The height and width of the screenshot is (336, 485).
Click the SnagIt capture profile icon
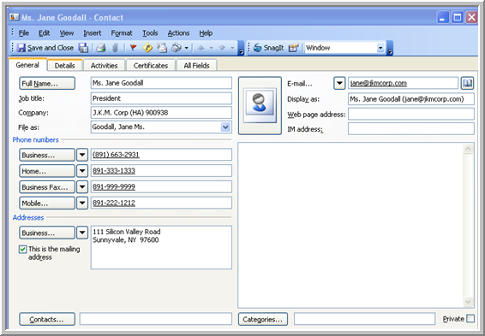pyautogui.click(x=293, y=48)
